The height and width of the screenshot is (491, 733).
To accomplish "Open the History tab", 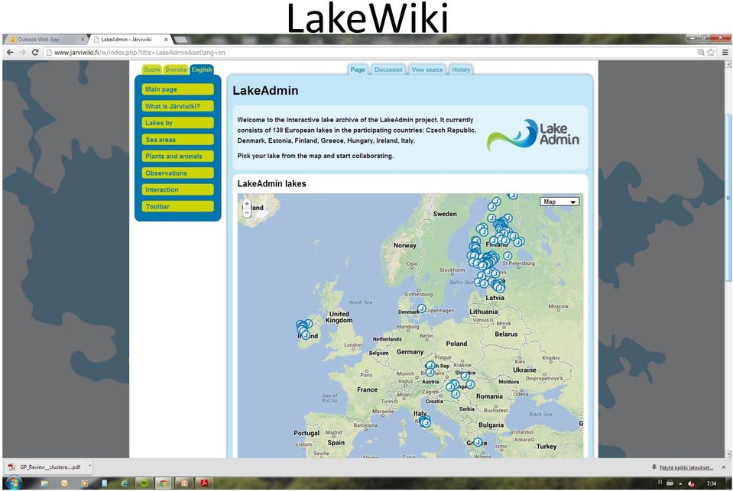I will tap(461, 69).
